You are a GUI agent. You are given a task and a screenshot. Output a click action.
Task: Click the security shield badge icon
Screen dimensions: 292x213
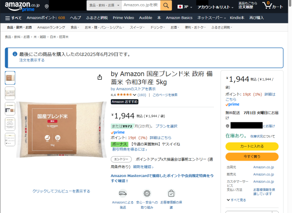click(x=147, y=193)
